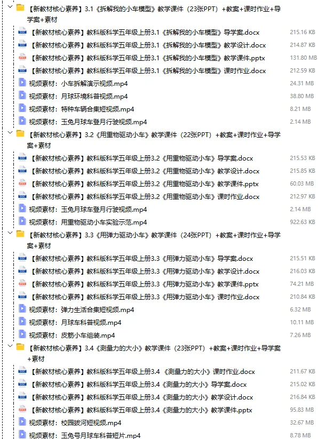Open 3.1 《拆解我的小车模型》 导学案.docx file name
This screenshot has width=318, height=439.
tap(144, 33)
